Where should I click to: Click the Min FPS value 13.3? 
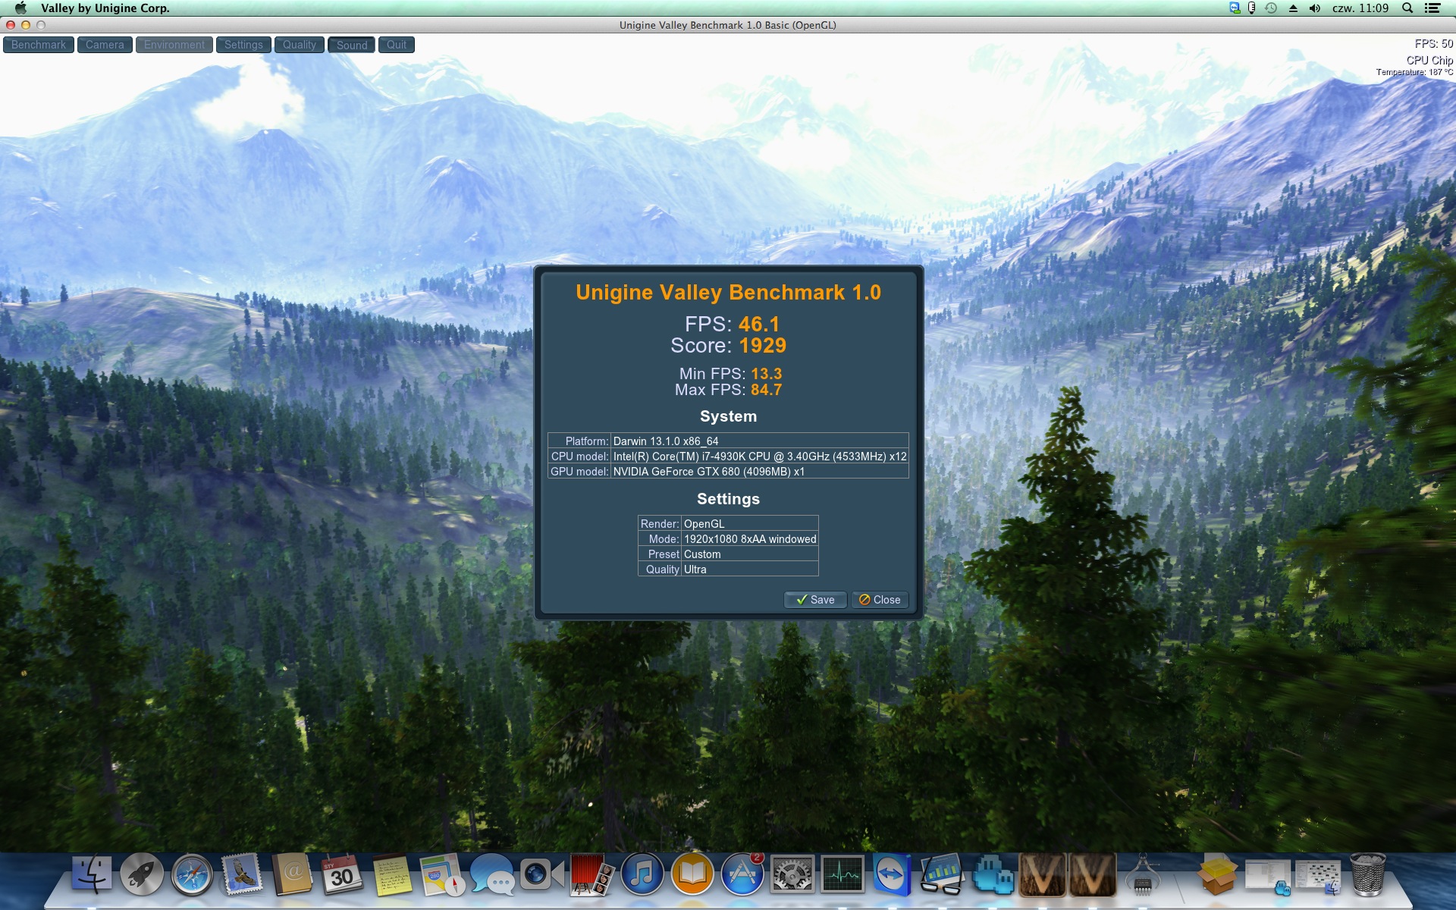click(x=767, y=374)
